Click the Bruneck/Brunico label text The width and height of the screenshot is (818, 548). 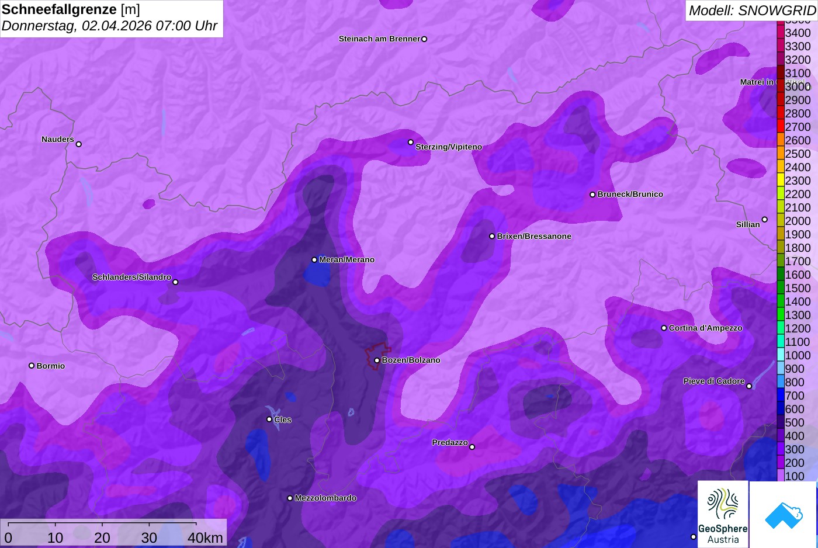pos(630,195)
